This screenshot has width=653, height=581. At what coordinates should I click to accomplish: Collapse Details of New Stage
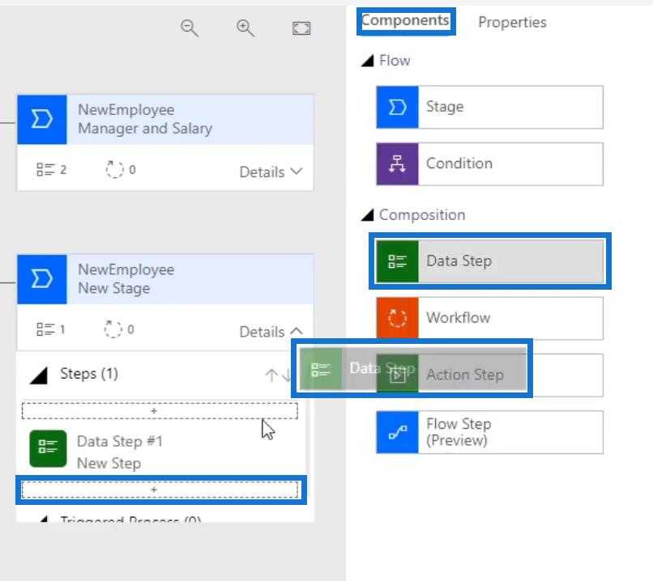(271, 332)
